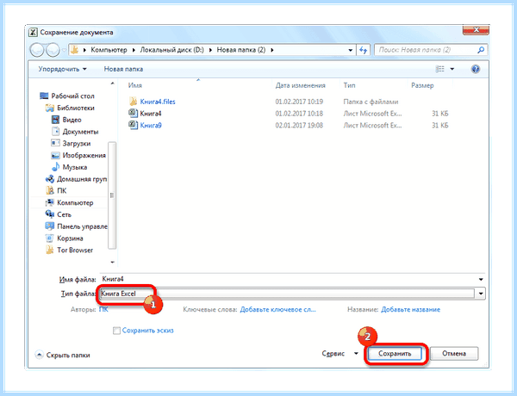The image size is (517, 396).
Task: Click the Back navigation arrow button
Action: [x=37, y=50]
